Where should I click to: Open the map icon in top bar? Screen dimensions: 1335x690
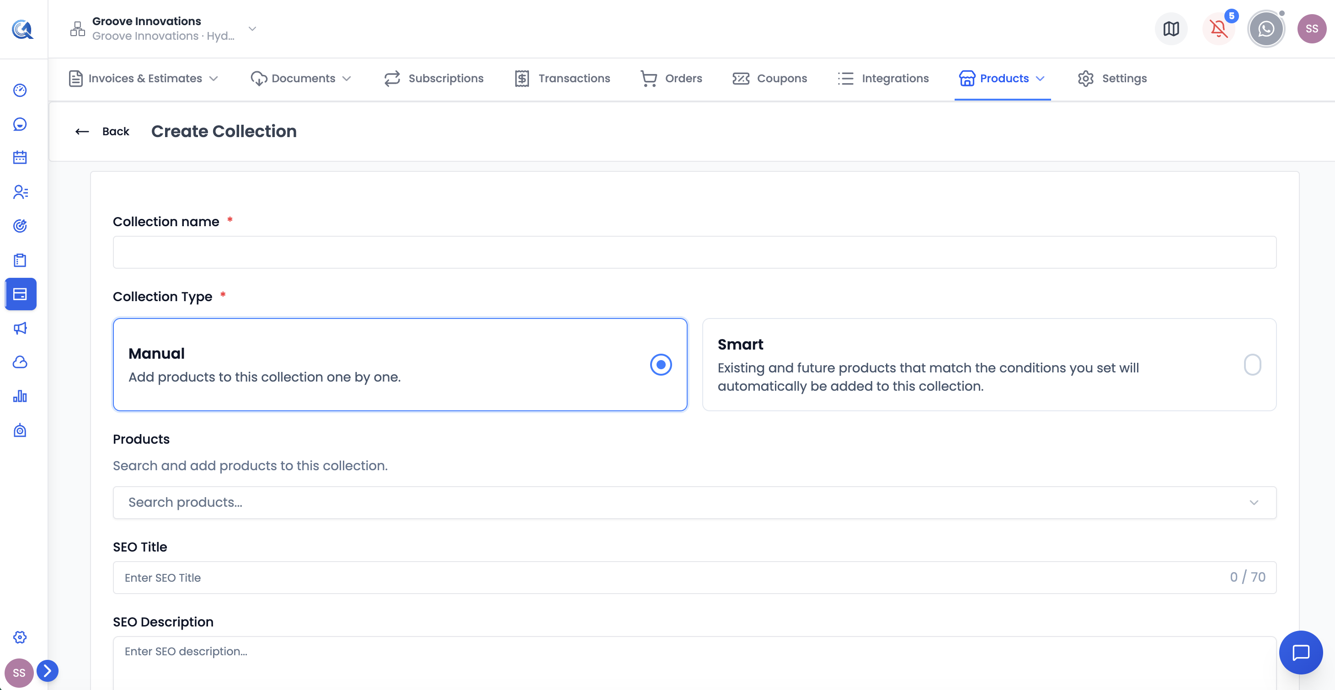pos(1171,29)
